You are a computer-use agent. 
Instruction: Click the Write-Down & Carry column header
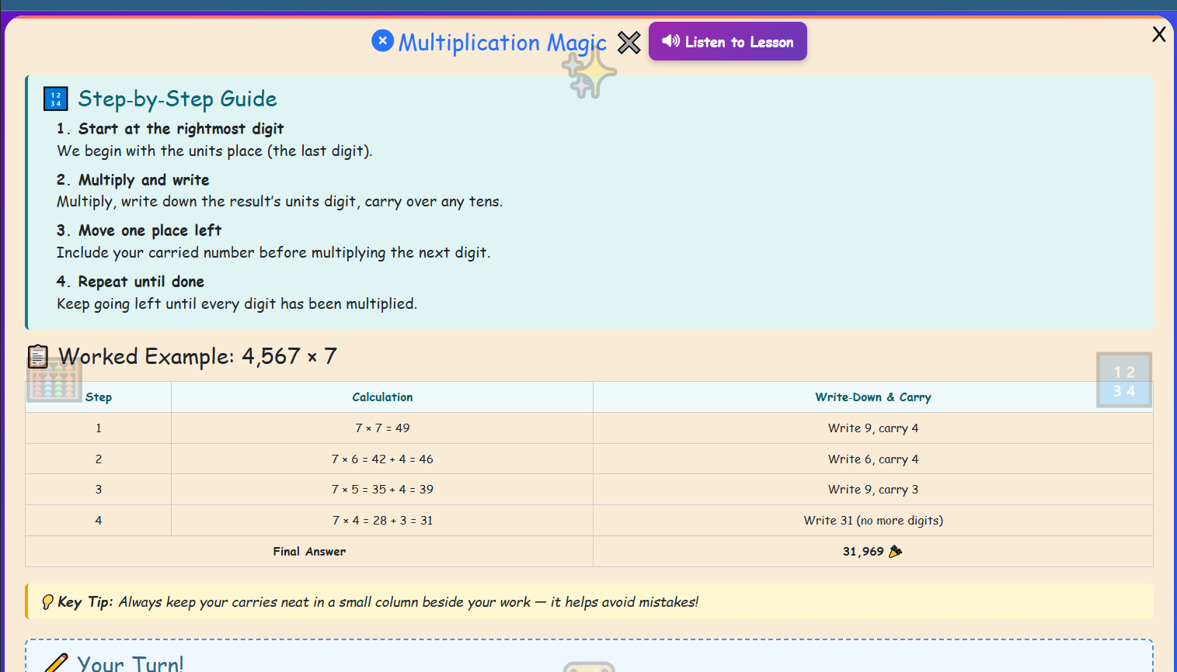tap(872, 397)
